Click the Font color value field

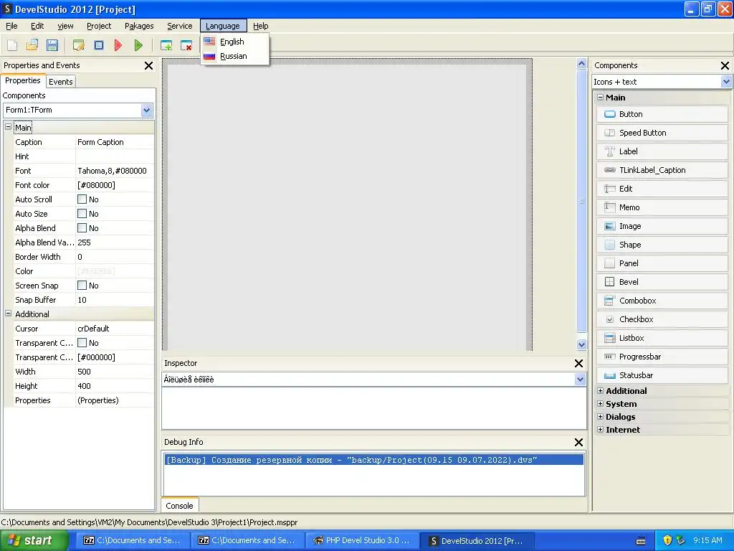pos(115,185)
